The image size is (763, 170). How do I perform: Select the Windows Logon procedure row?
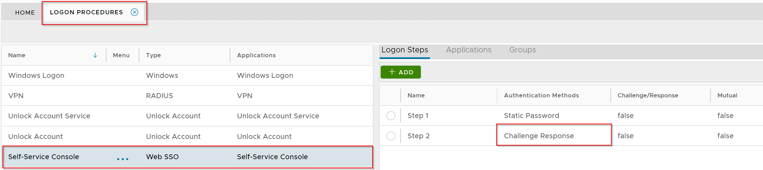pyautogui.click(x=36, y=75)
